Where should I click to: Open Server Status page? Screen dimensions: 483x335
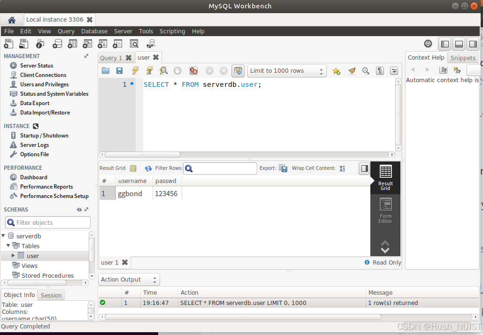tap(37, 66)
